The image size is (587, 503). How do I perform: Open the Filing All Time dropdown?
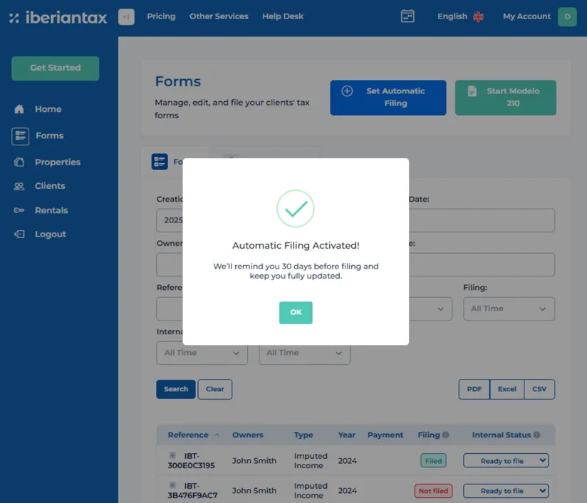coord(509,308)
